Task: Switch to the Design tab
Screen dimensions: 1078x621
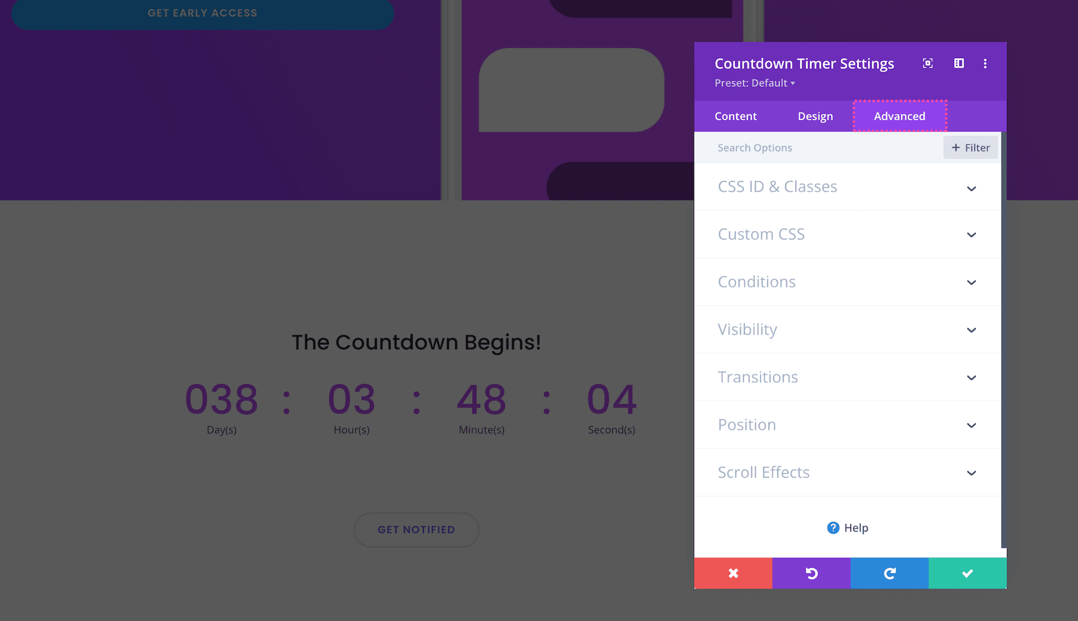Action: (x=815, y=115)
